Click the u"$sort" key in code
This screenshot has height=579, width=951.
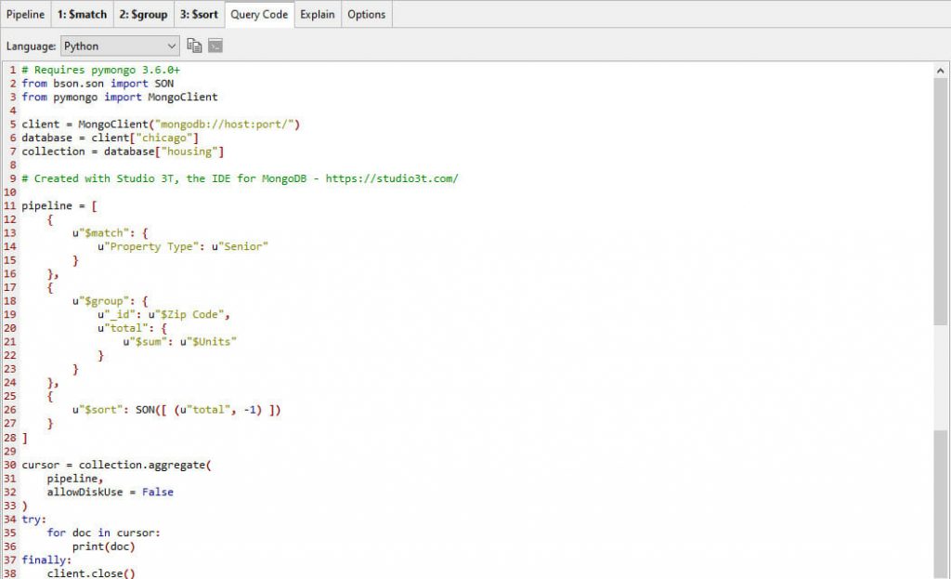[x=98, y=410]
